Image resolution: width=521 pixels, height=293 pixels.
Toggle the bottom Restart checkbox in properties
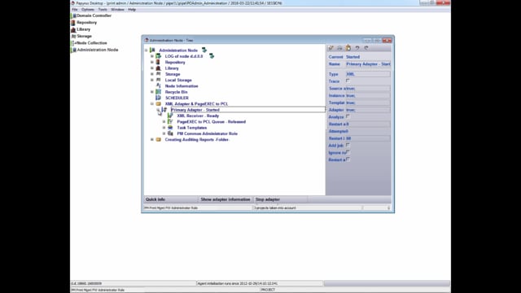348,160
